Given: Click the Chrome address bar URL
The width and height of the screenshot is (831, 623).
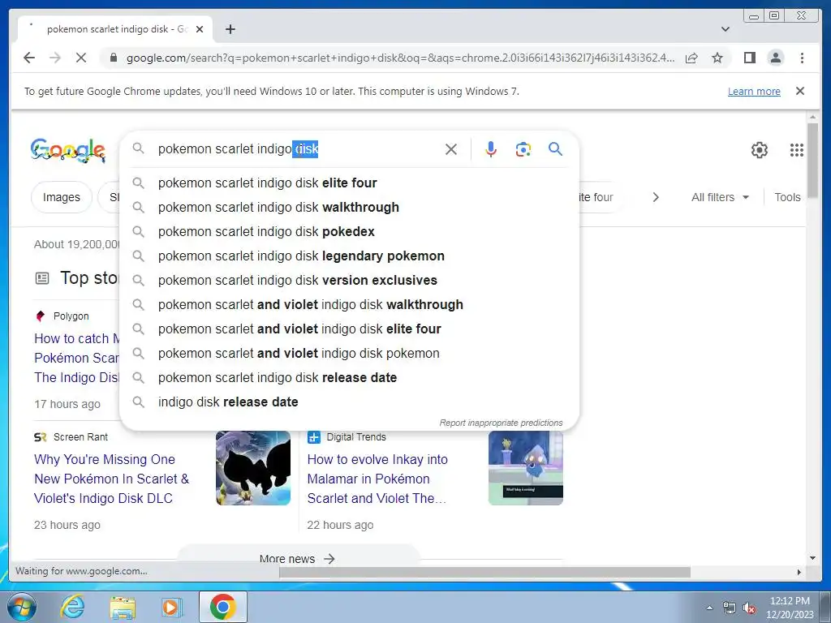Looking at the screenshot, I should click(400, 58).
